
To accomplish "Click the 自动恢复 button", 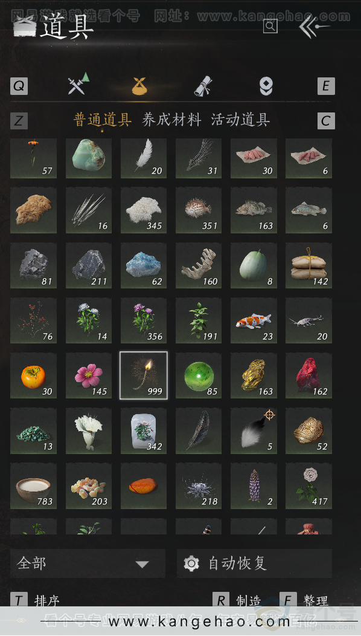I will [254, 563].
